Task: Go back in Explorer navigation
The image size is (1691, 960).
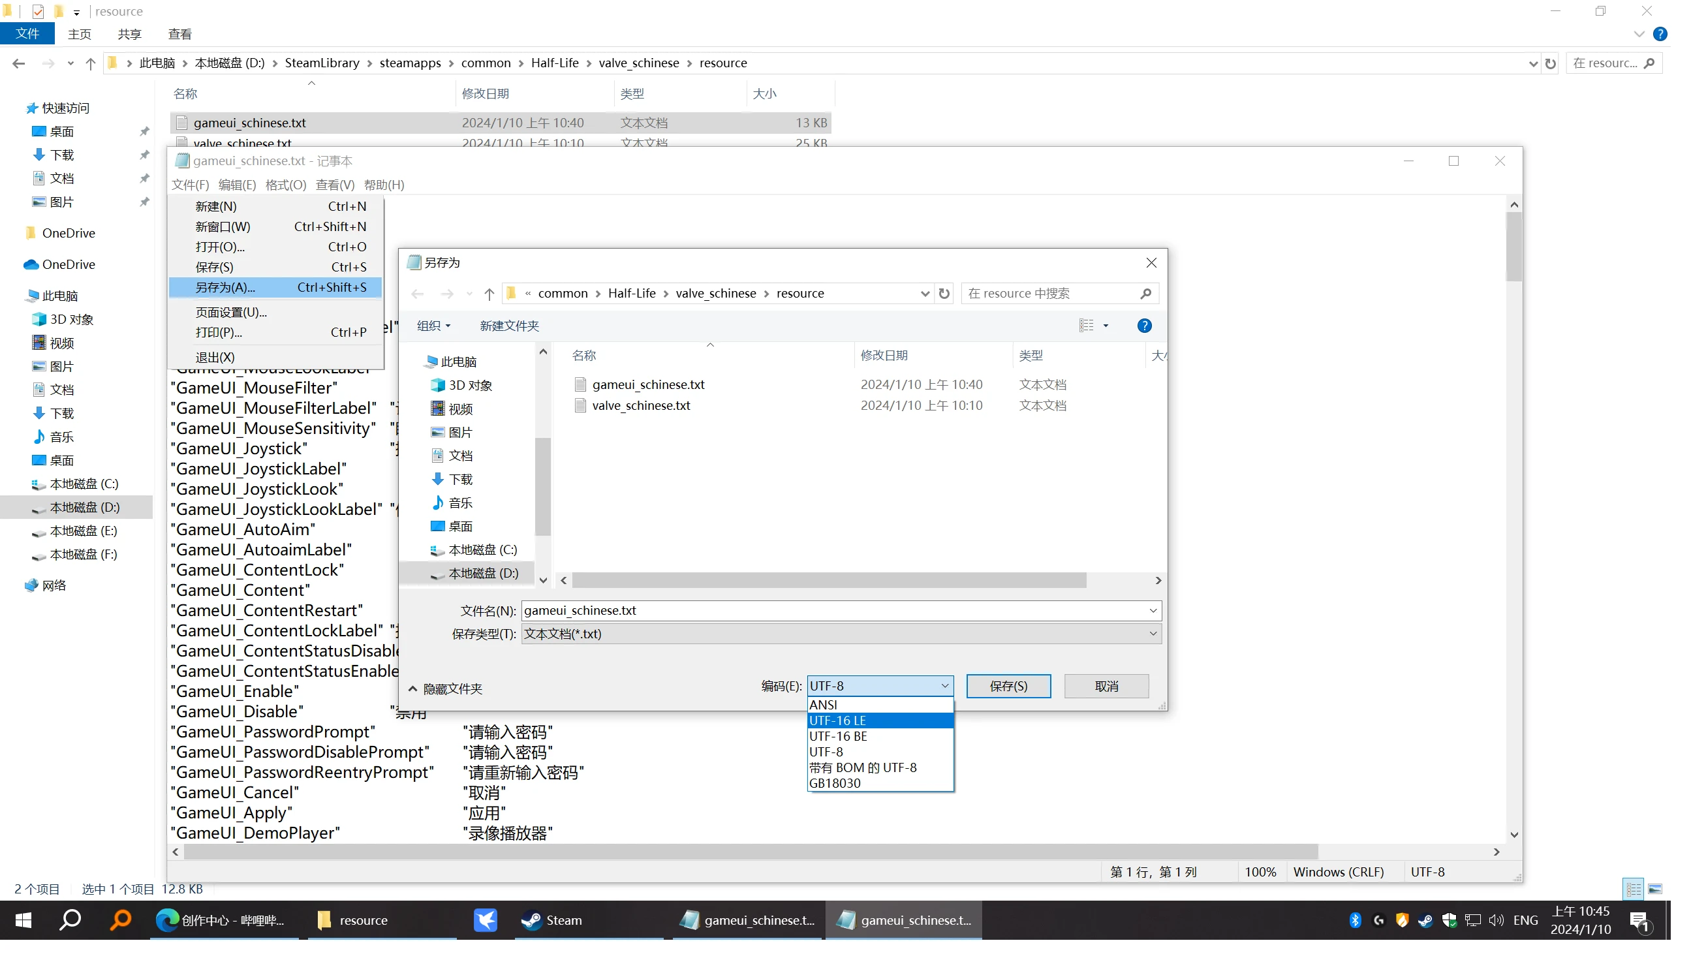Action: 18,63
